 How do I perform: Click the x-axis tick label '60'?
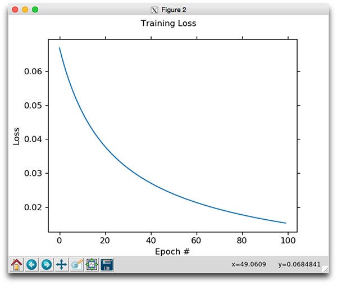196,240
